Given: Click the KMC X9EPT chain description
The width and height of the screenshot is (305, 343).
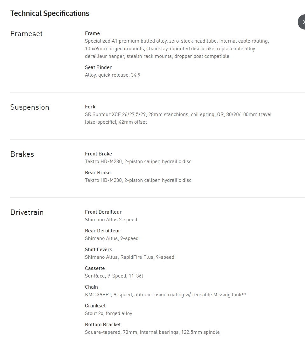Looking at the screenshot, I should tap(165, 295).
